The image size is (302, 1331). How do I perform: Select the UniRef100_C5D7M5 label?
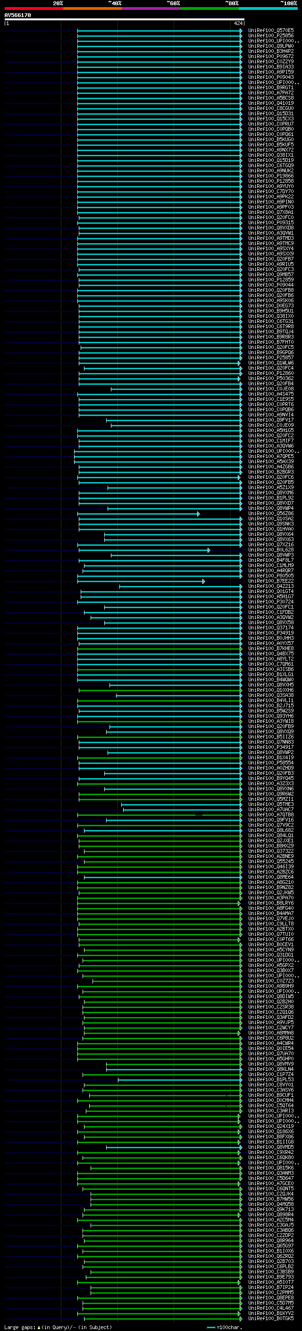coord(271,1303)
